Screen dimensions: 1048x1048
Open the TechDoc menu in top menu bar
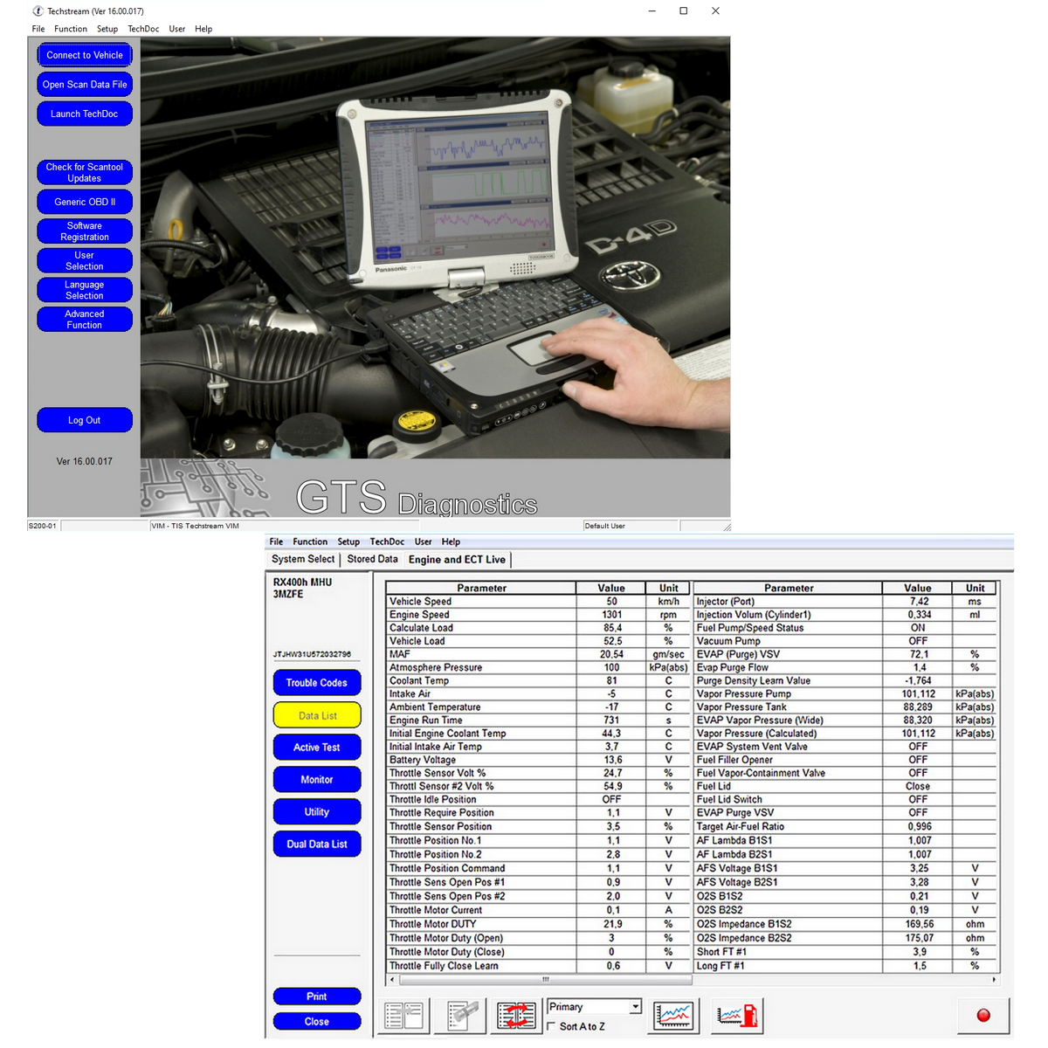[143, 29]
